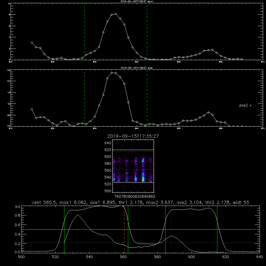Click y-axis label 560 beside spectral image
This screenshot has height=266, width=266.
[108, 170]
